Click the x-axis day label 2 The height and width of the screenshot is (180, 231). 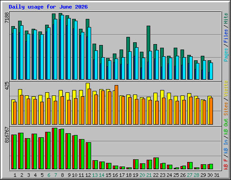(x=22, y=175)
